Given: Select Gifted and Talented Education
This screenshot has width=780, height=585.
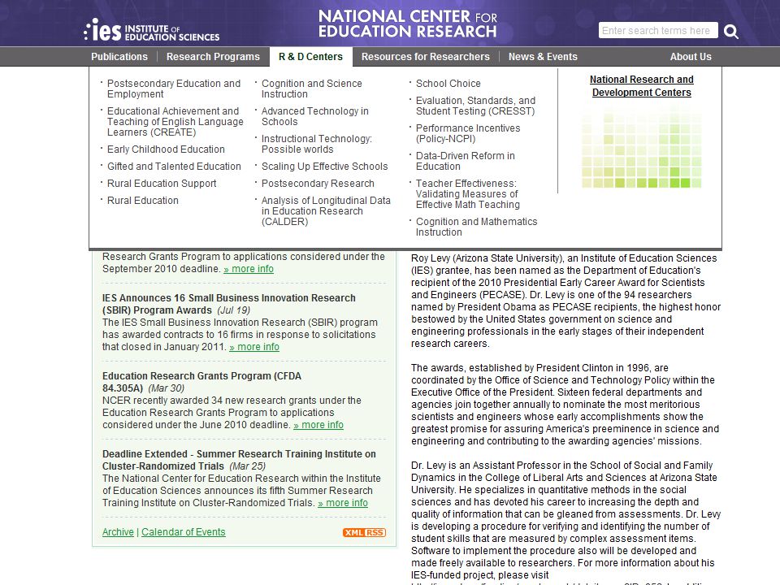Looking at the screenshot, I should (174, 166).
